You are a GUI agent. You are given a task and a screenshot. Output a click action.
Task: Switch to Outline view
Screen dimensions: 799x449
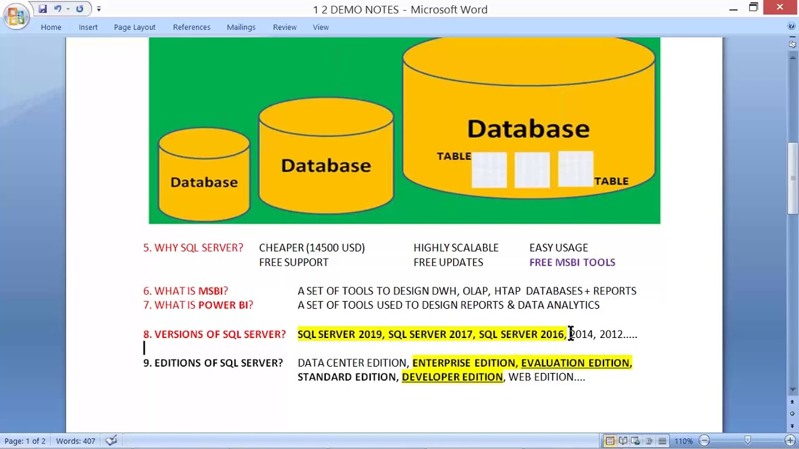pyautogui.click(x=649, y=441)
